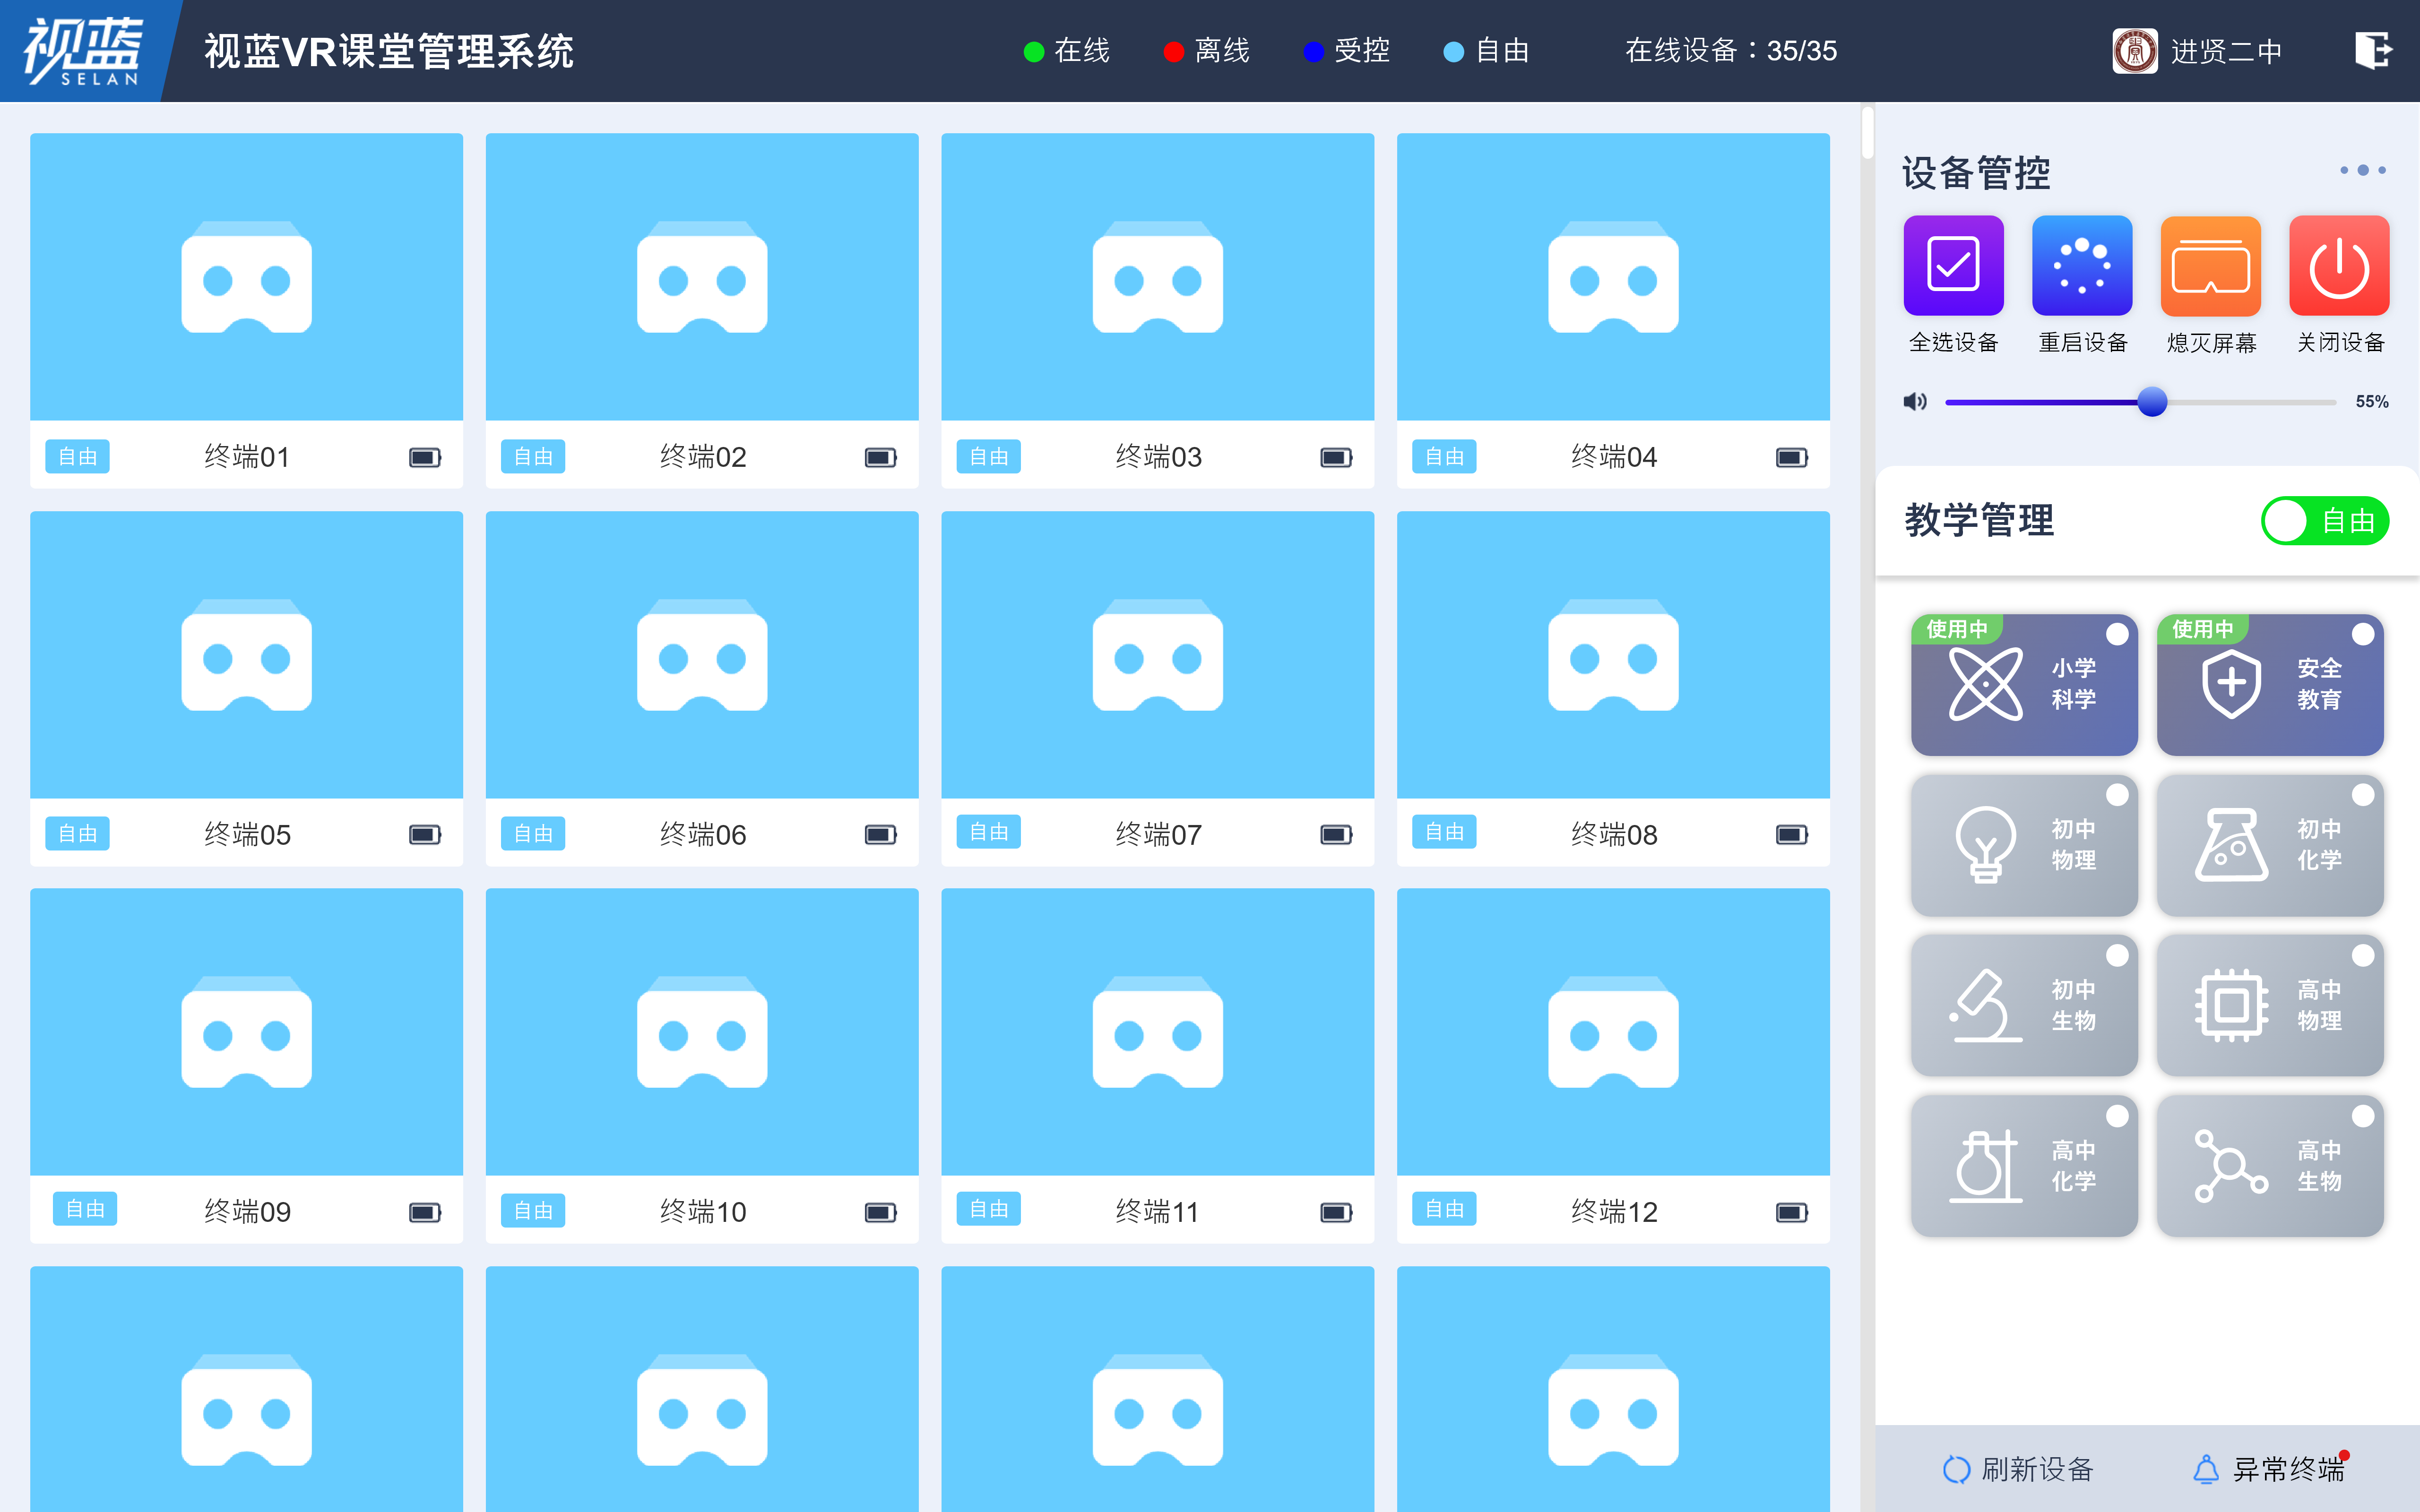This screenshot has height=1512, width=2420.
Task: Open the 安全教育 course card
Action: tap(2270, 685)
